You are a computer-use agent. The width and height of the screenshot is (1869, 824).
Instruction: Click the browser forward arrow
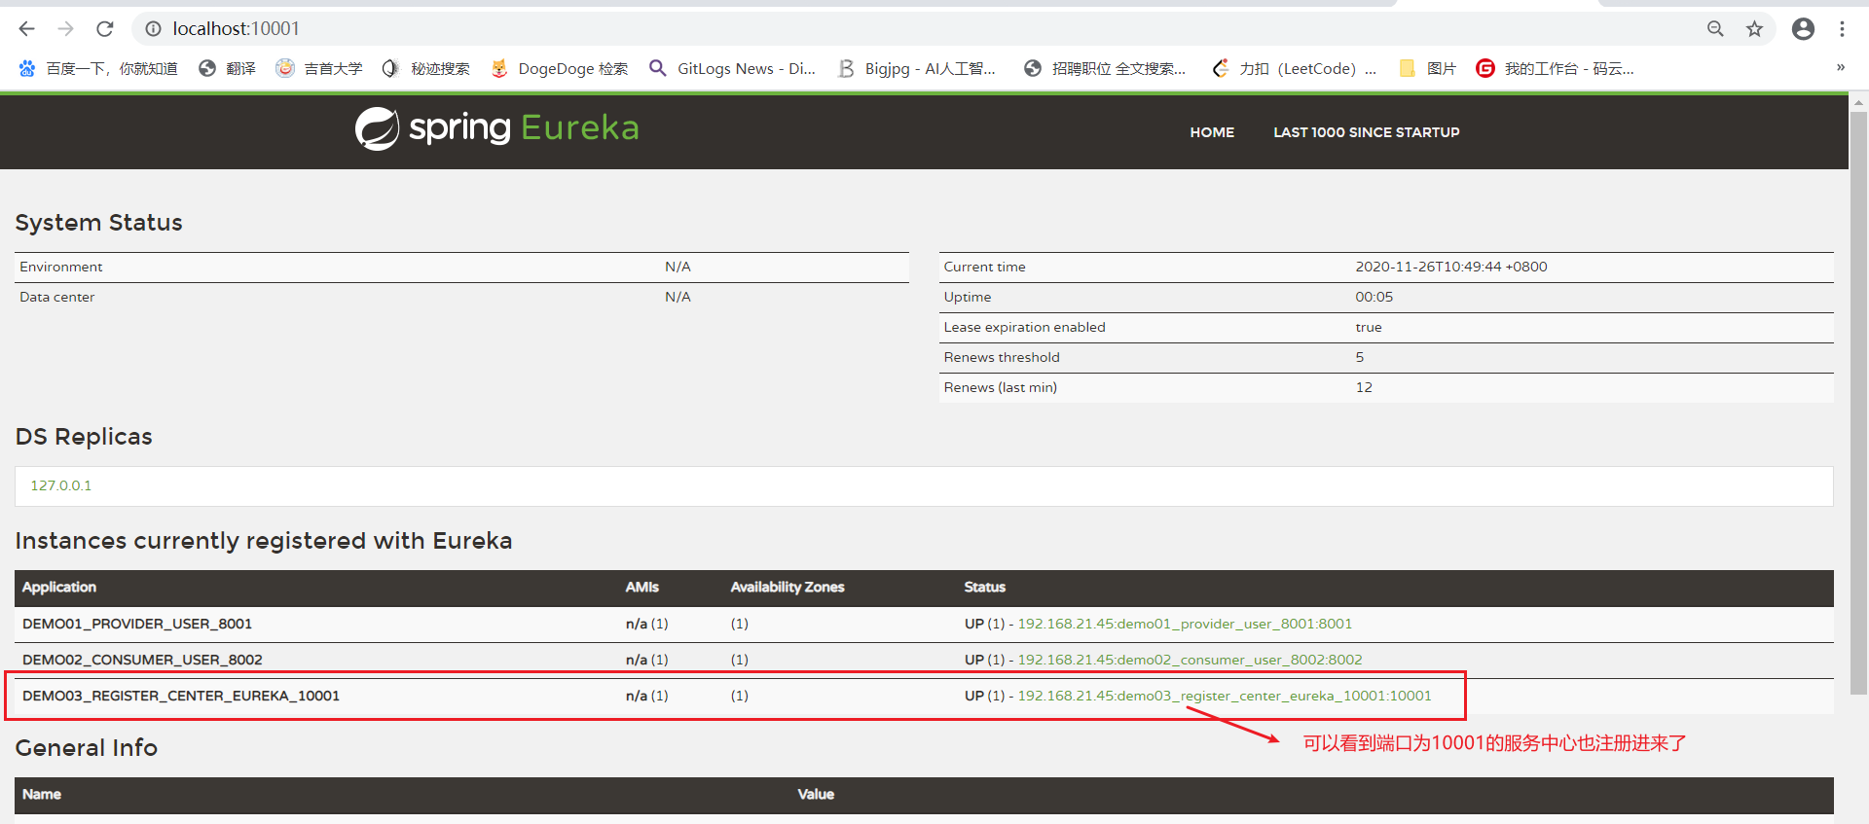[65, 29]
